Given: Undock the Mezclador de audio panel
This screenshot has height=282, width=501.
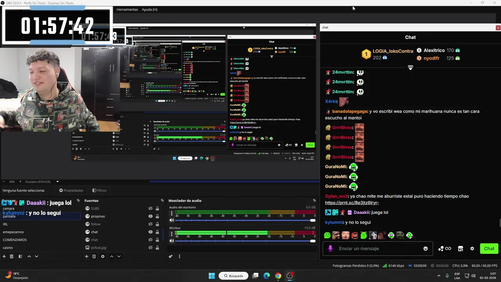Looking at the screenshot, I should (x=314, y=201).
